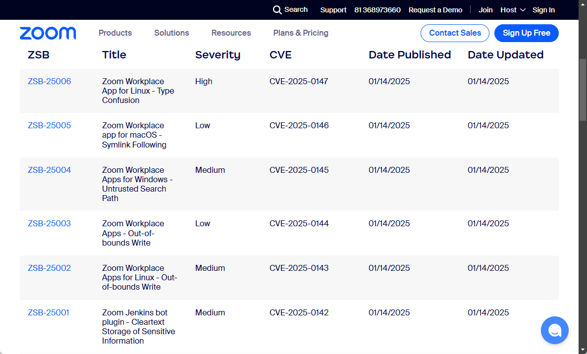This screenshot has width=587, height=354.
Task: Click the Date Published column header
Action: 410,55
